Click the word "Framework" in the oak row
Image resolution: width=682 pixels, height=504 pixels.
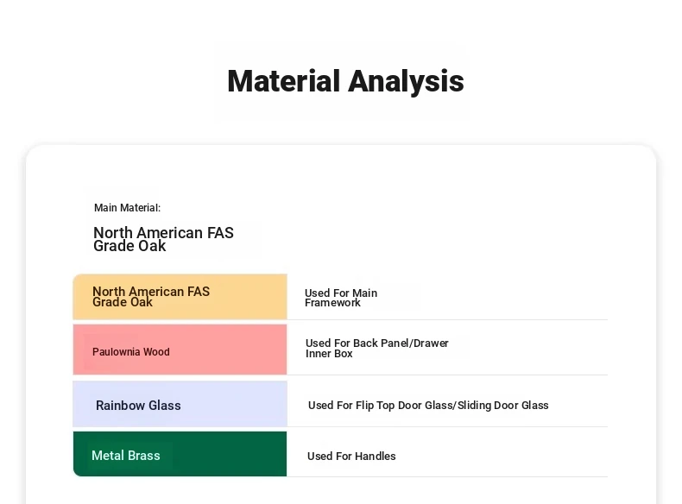(x=332, y=303)
